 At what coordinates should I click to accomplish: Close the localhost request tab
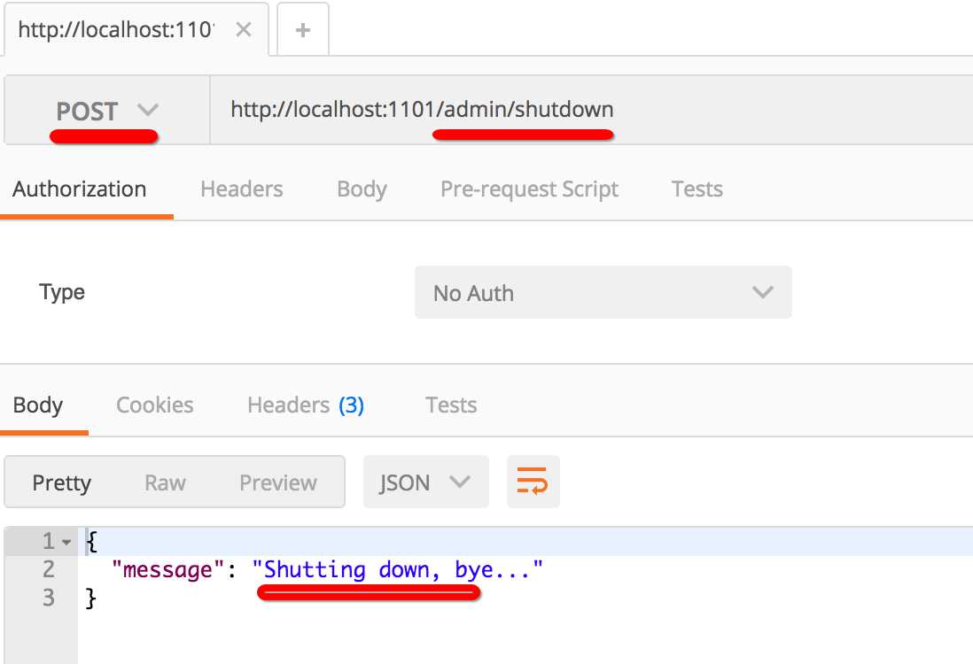pos(244,30)
